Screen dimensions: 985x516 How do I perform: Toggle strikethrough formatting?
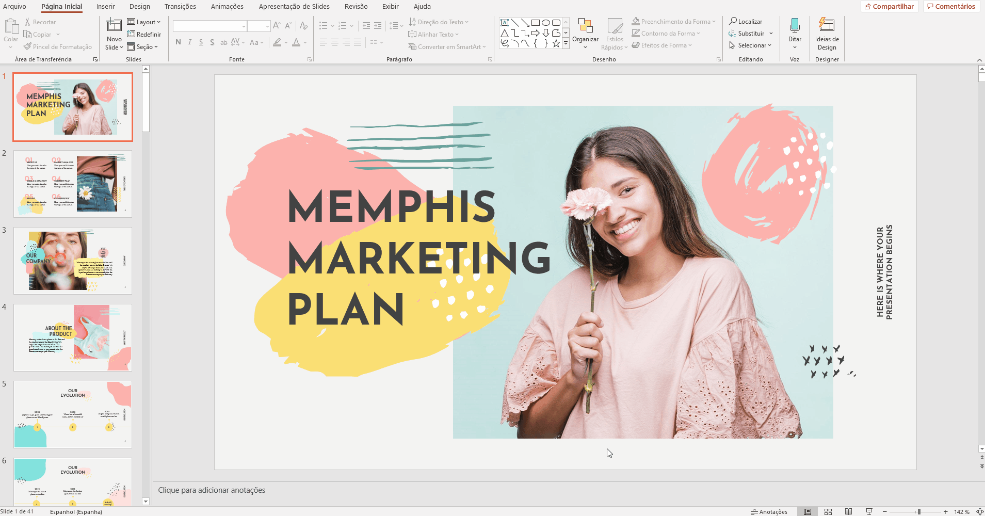(223, 42)
